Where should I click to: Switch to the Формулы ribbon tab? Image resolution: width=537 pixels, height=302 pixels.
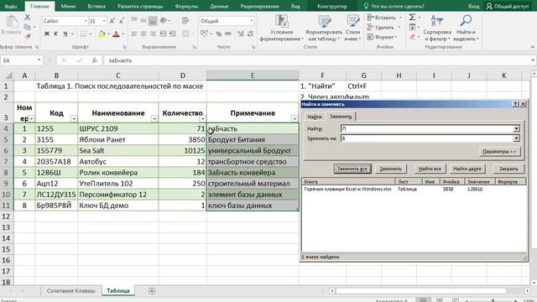(x=186, y=6)
